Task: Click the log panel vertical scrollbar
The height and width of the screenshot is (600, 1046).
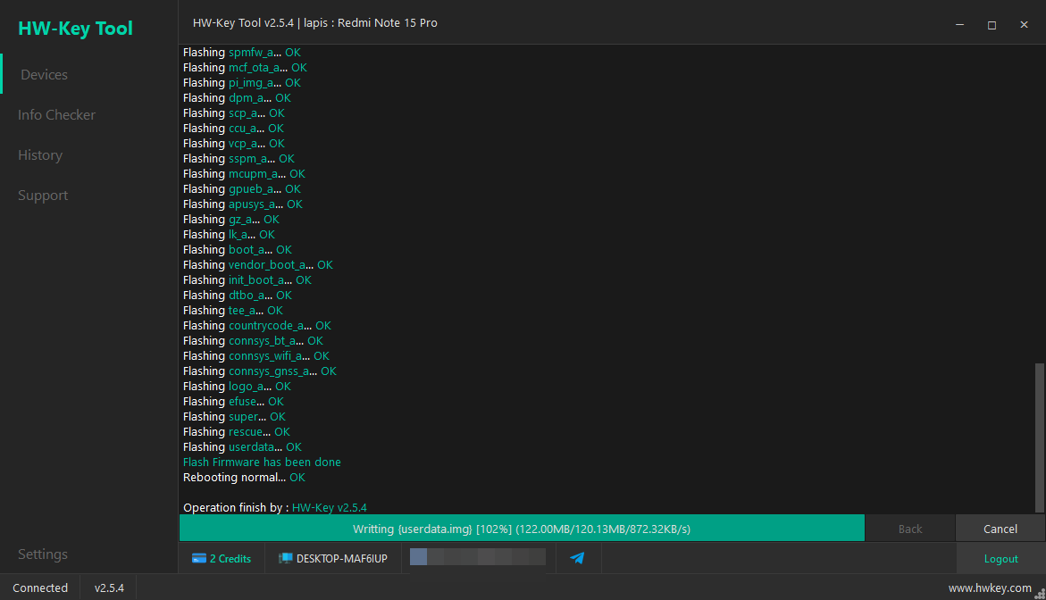Action: [1039, 437]
